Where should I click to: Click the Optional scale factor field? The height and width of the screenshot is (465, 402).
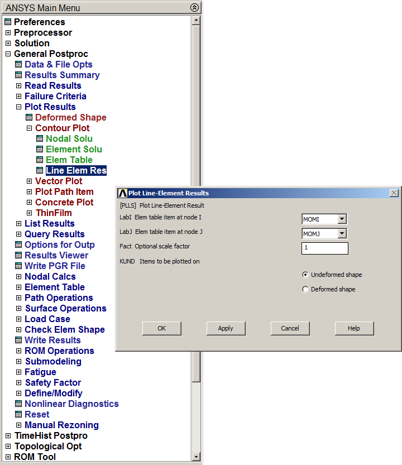[324, 248]
